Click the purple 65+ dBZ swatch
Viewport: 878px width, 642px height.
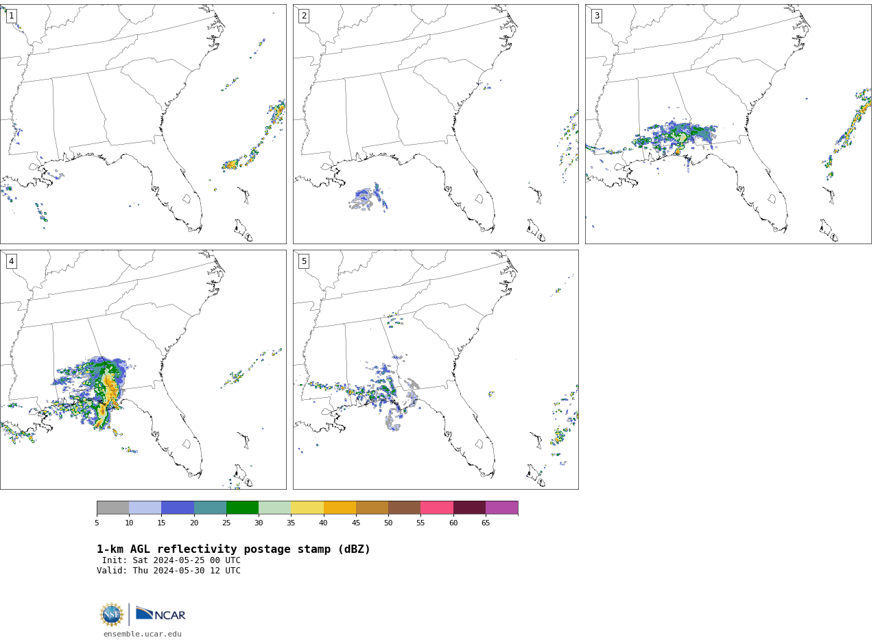501,508
